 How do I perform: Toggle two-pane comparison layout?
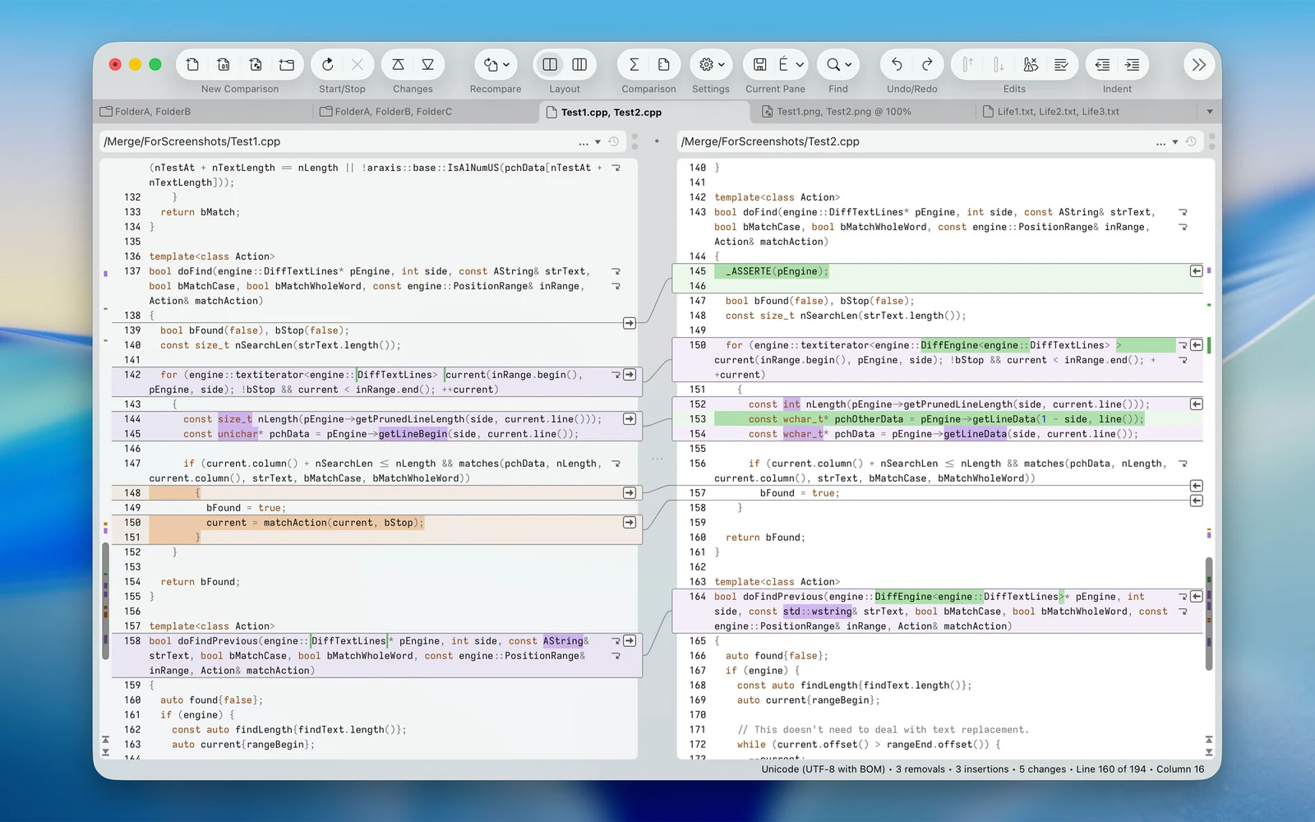coord(550,64)
